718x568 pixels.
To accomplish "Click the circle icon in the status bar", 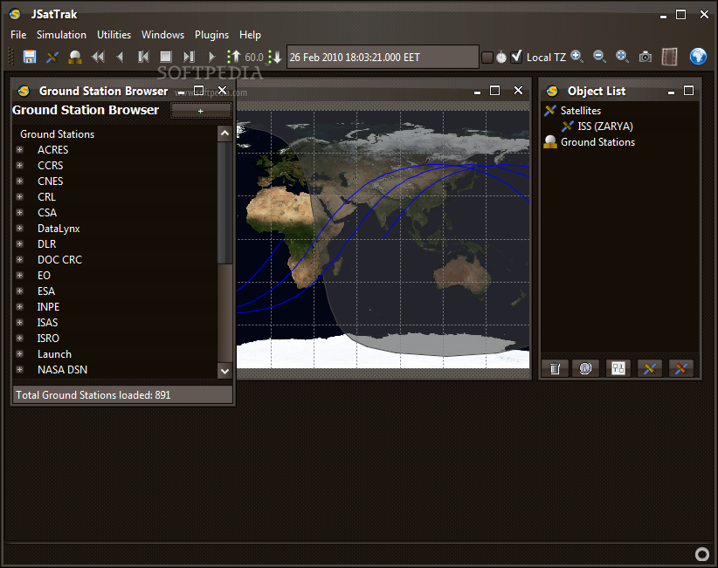I will coord(702,554).
